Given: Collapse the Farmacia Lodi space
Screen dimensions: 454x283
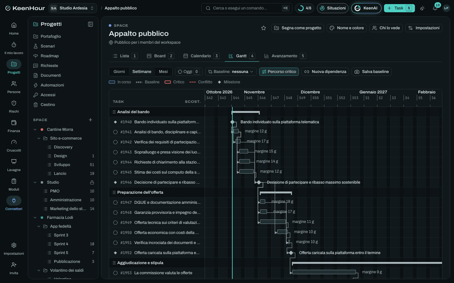Looking at the screenshot, I should point(35,218).
